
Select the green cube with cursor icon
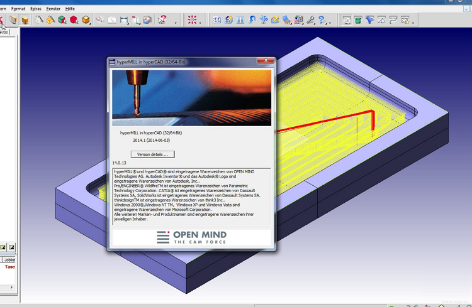click(x=62, y=20)
